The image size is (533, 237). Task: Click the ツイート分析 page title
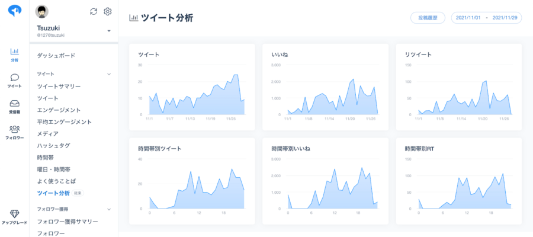(x=167, y=18)
